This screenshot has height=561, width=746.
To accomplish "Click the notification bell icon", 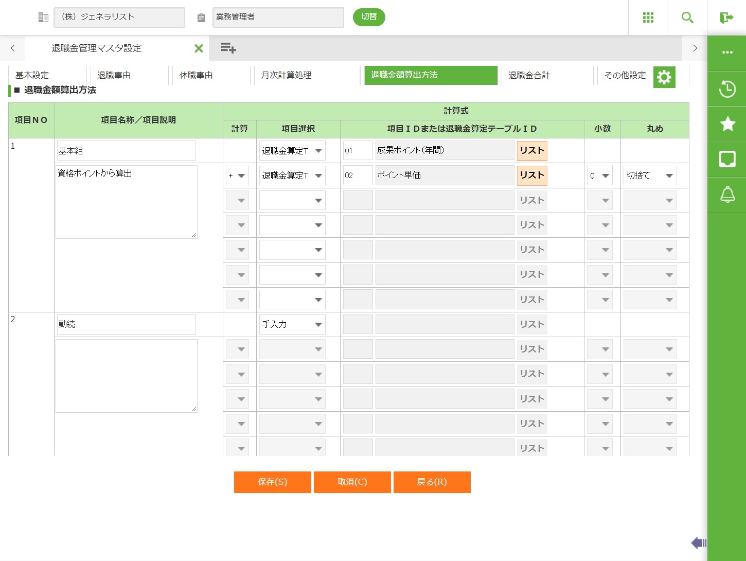I will coord(727,195).
